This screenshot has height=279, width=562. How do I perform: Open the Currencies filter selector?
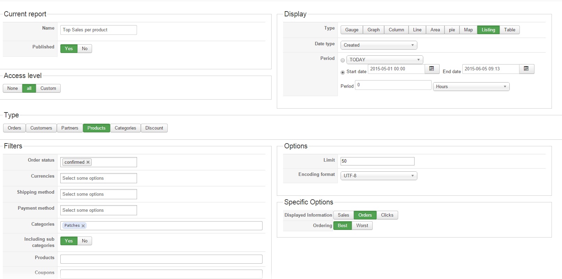click(98, 178)
